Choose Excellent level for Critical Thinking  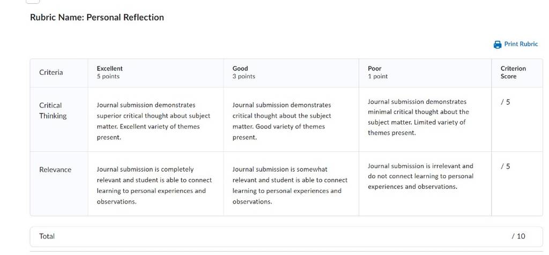coord(156,119)
